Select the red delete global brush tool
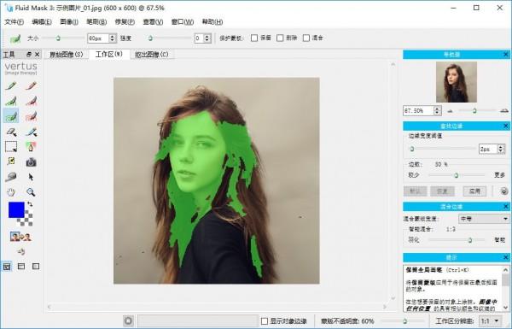The image size is (512, 329). click(31, 116)
